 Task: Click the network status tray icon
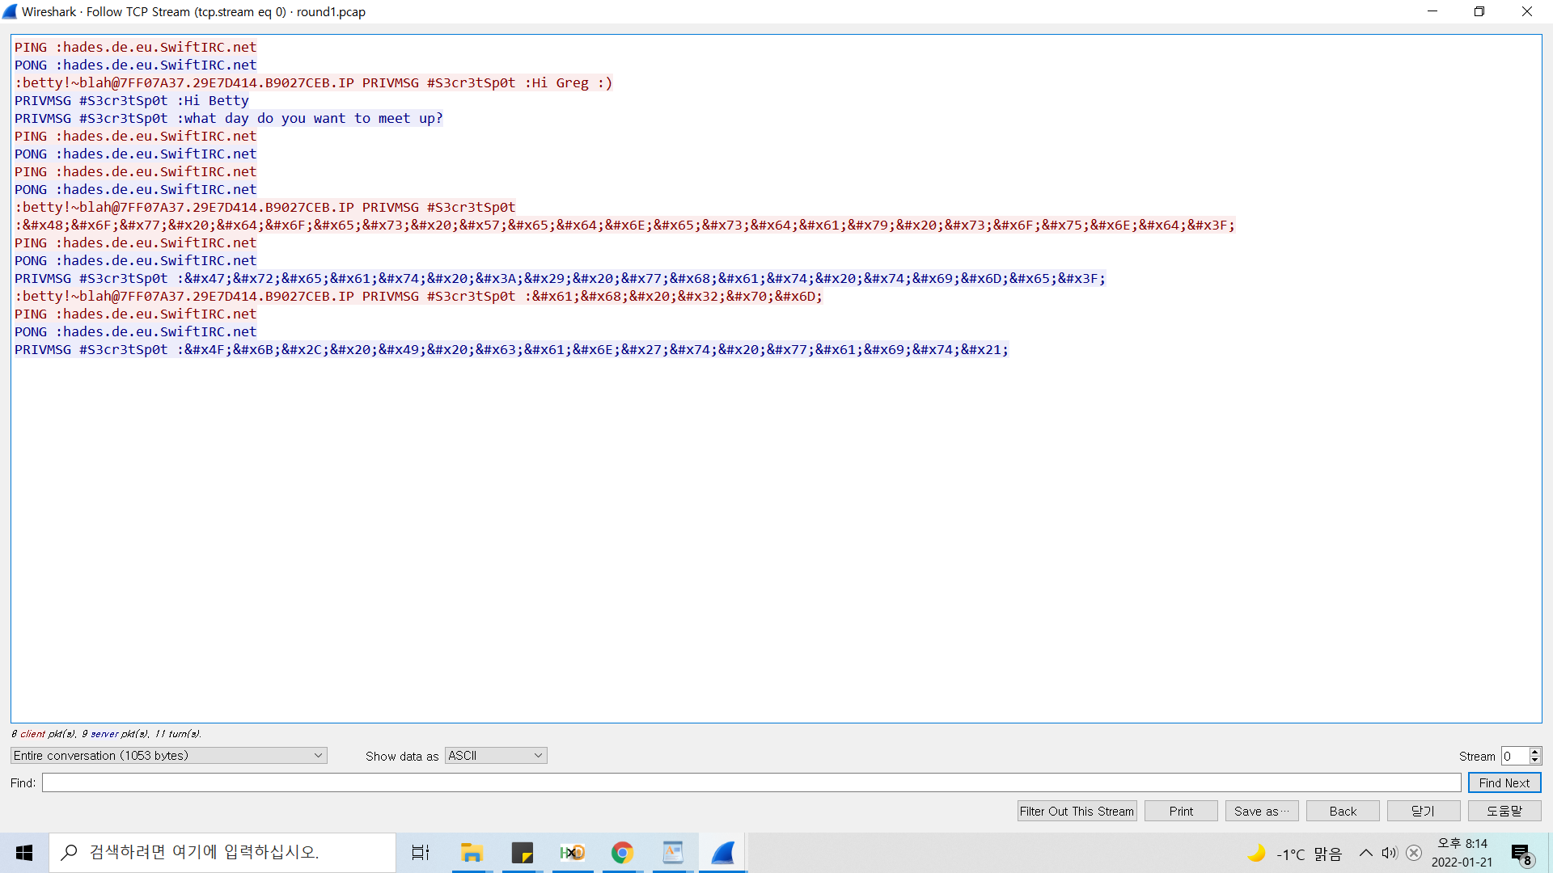coord(1414,853)
